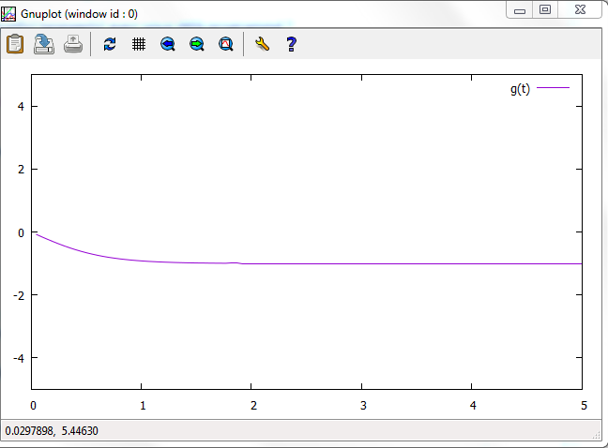Apply the next zoom settings
Image resolution: width=608 pixels, height=448 pixels.
[197, 44]
